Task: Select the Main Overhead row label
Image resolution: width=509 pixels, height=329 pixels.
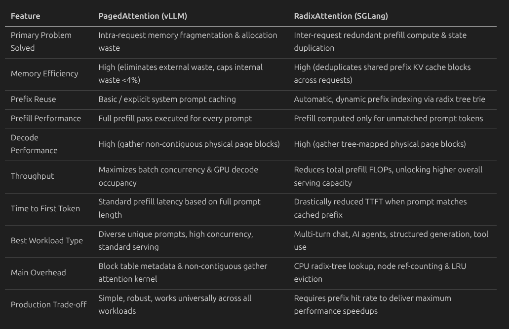Action: point(39,272)
